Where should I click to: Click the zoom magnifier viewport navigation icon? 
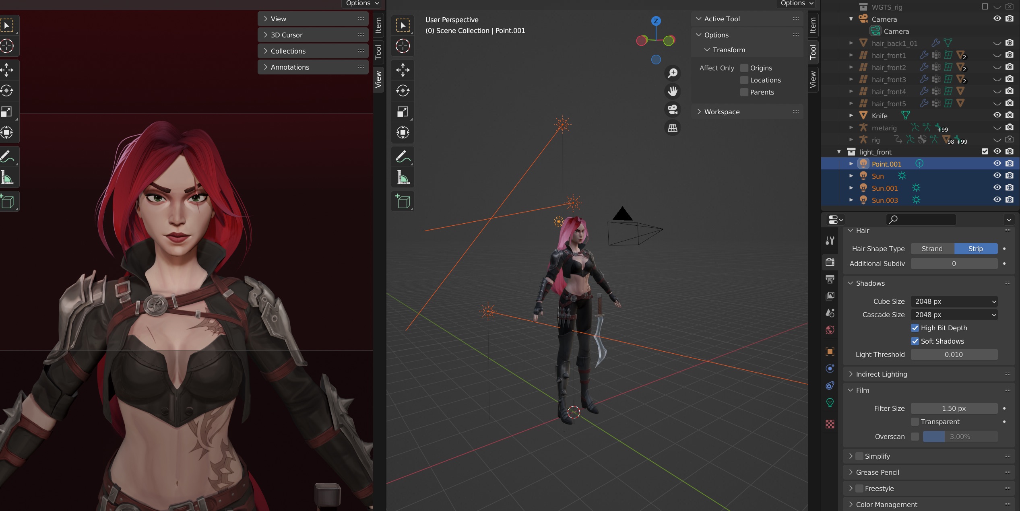click(x=672, y=73)
